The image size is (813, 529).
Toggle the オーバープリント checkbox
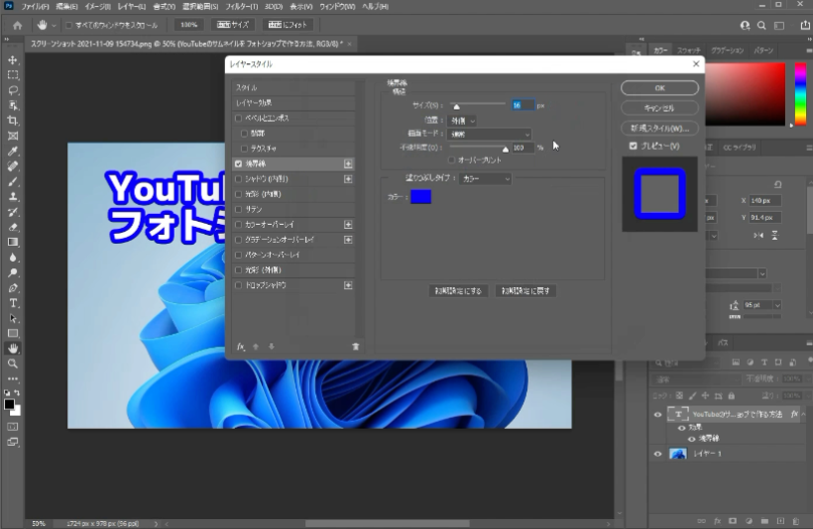pos(451,160)
